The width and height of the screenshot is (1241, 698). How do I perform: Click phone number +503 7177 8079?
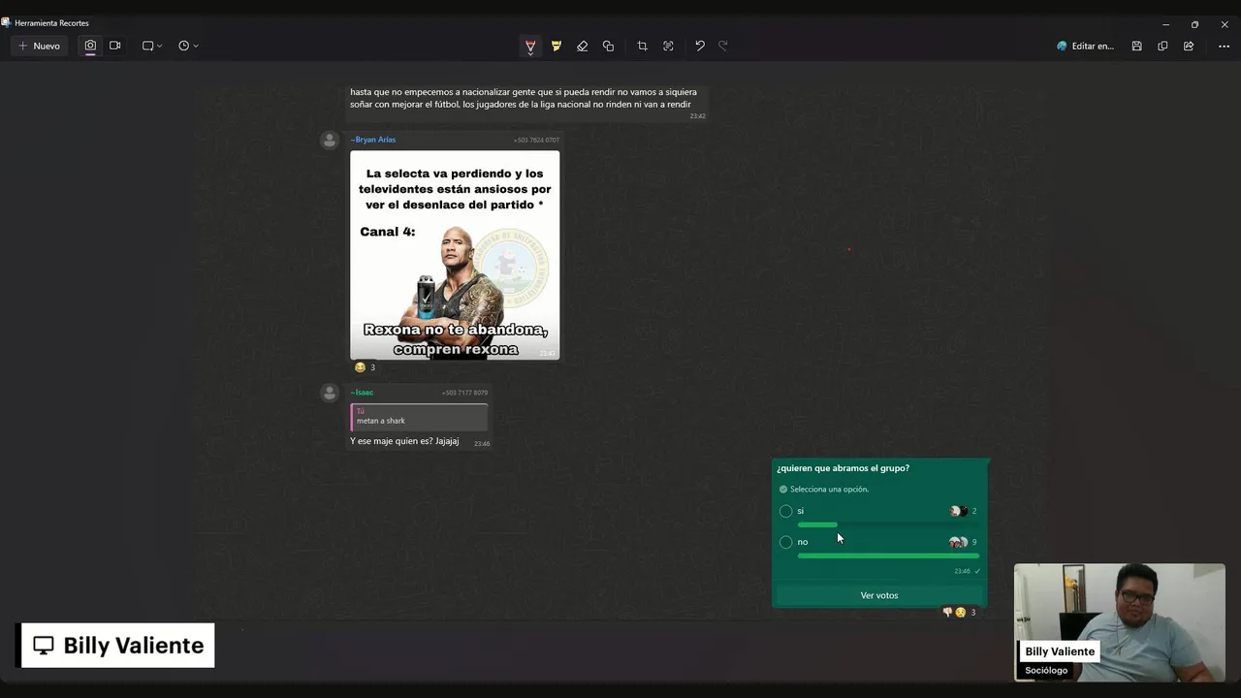coord(464,393)
